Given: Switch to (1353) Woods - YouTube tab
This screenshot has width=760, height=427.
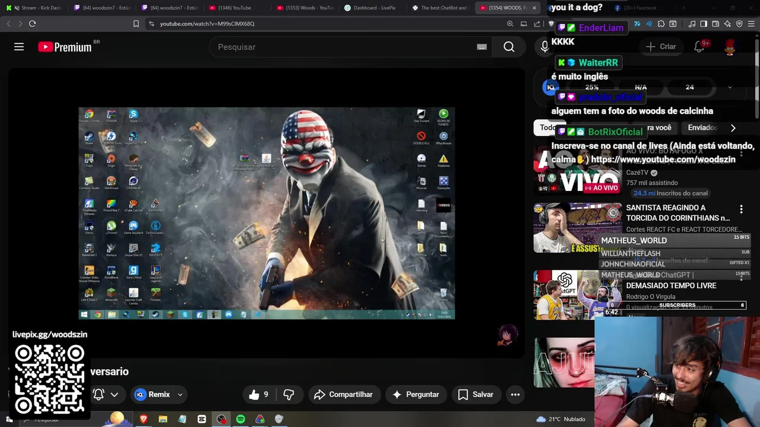Looking at the screenshot, I should pyautogui.click(x=305, y=8).
